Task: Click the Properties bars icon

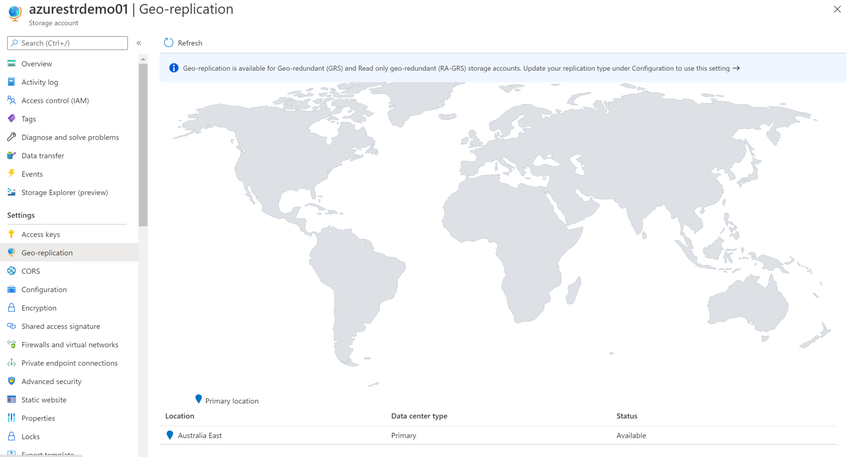Action: [x=12, y=418]
